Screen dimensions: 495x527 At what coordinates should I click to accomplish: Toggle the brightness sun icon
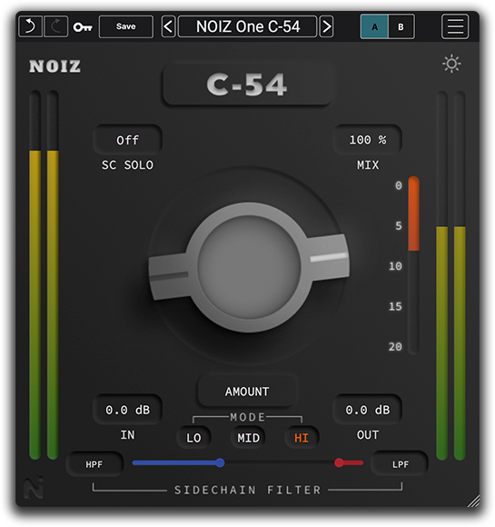click(451, 64)
